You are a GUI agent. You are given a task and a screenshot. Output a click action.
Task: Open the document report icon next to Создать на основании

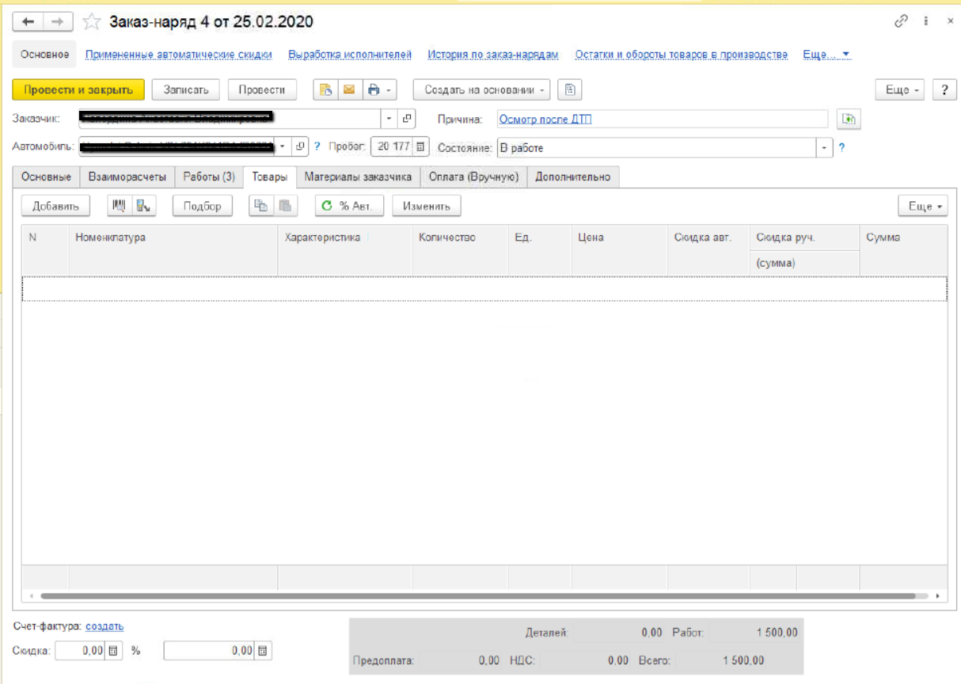coord(570,89)
